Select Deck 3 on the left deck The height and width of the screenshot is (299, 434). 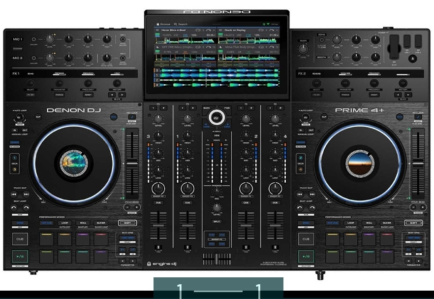coord(15,169)
